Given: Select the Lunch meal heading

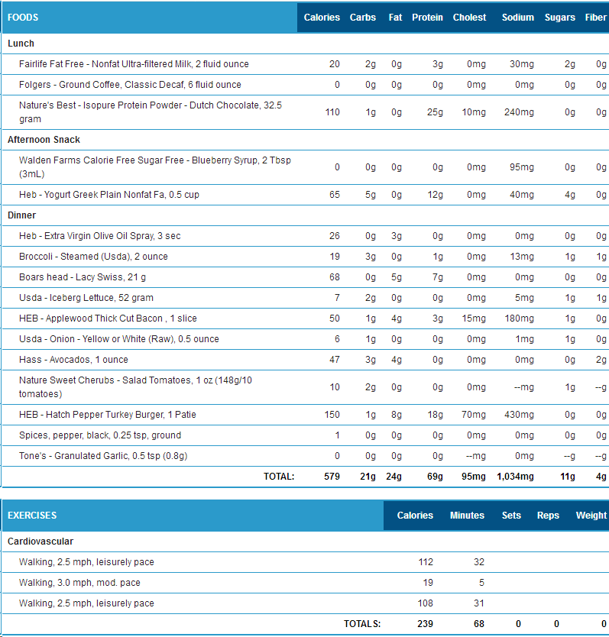Looking at the screenshot, I should coord(21,44).
